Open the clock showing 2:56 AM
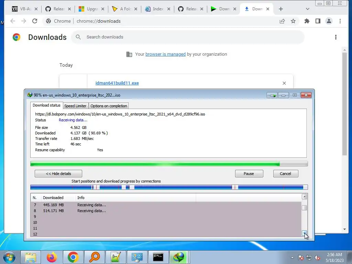The image size is (352, 264). pos(334,257)
